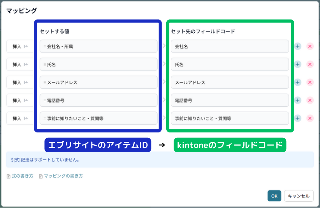Open the マッピングの書き方 help link
Image resolution: width=320 pixels, height=208 pixels.
click(63, 176)
